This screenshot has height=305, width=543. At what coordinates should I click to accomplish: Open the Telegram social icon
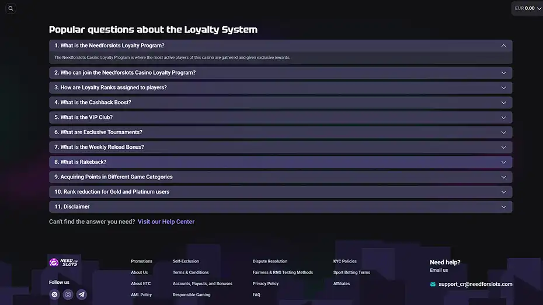click(x=82, y=295)
